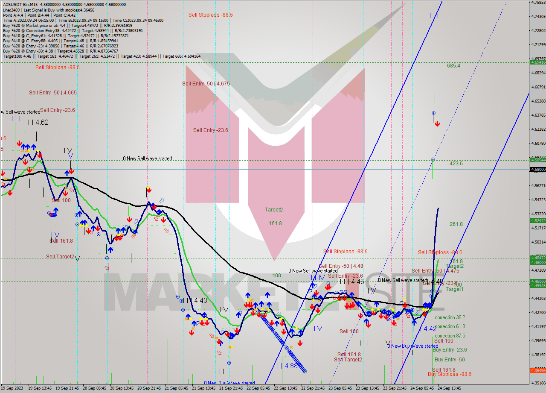Click the 'Target1' label

coord(455,289)
